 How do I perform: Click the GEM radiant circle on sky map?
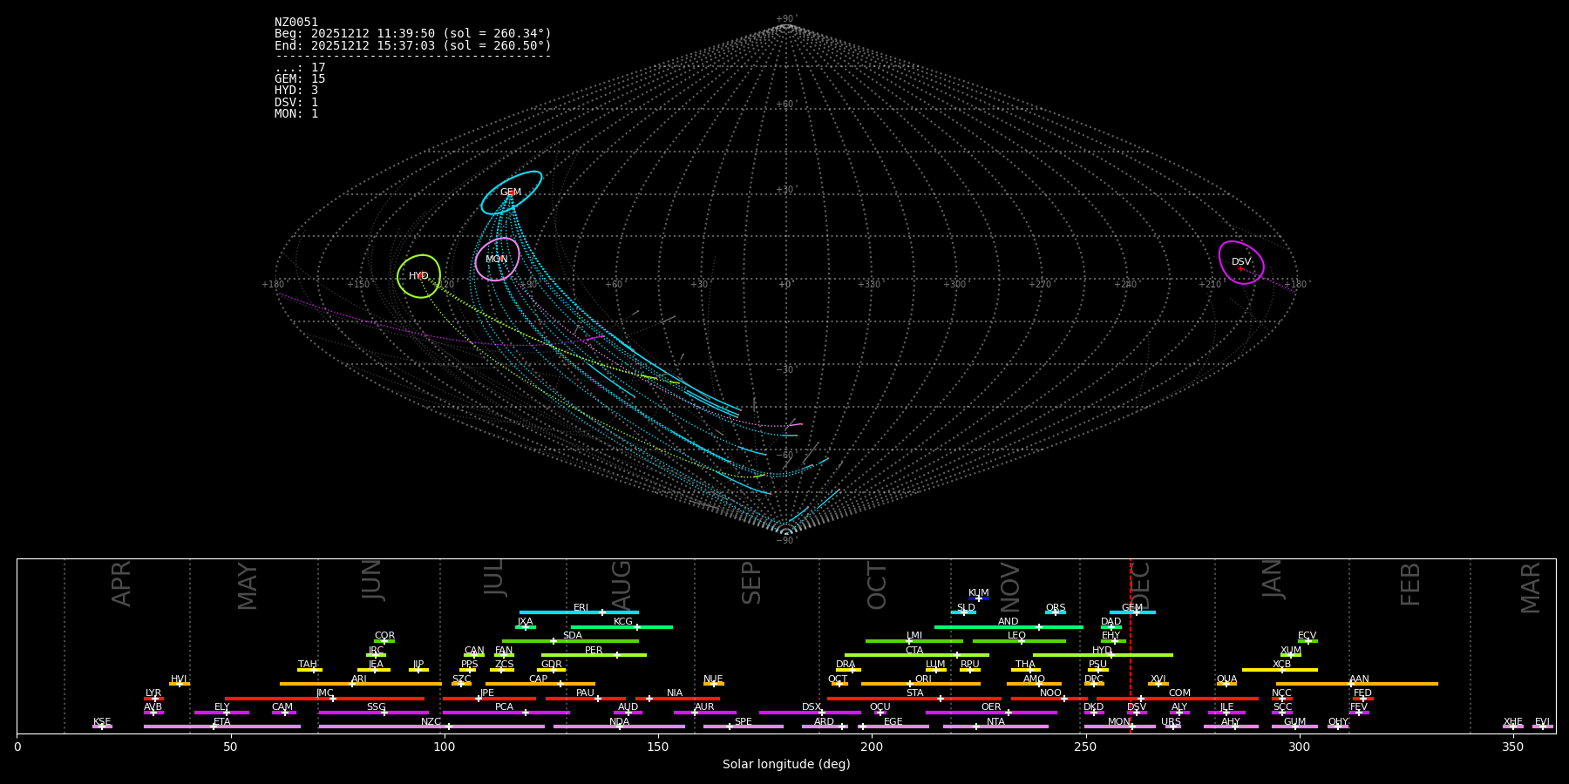[x=512, y=193]
